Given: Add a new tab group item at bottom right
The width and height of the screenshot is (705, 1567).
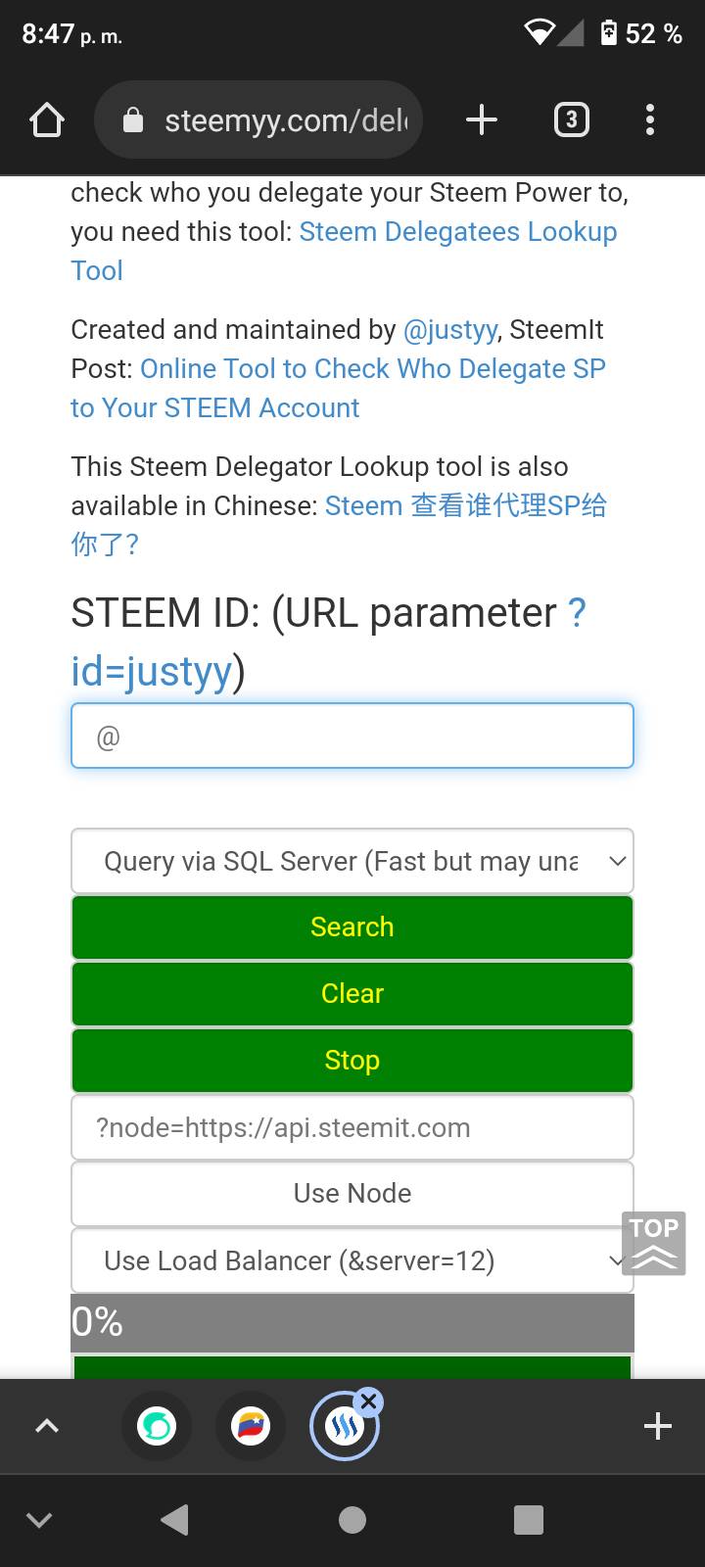Looking at the screenshot, I should click(658, 1426).
